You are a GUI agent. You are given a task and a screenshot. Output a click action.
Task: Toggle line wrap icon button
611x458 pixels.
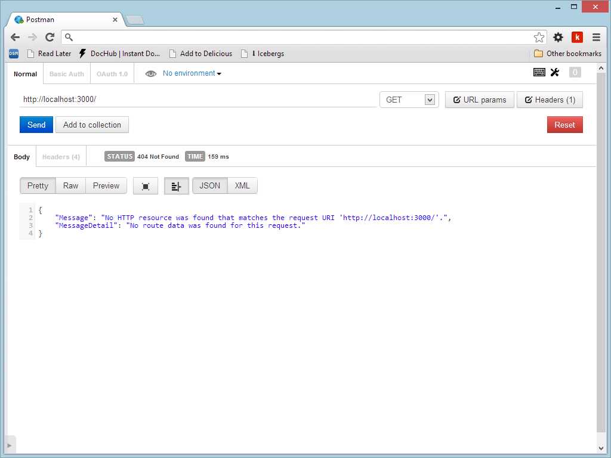tap(176, 186)
